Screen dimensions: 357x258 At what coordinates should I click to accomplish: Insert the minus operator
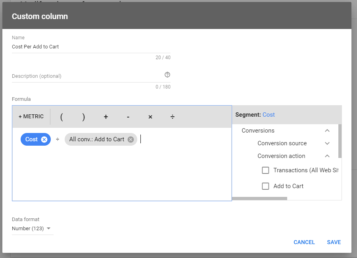(x=128, y=117)
